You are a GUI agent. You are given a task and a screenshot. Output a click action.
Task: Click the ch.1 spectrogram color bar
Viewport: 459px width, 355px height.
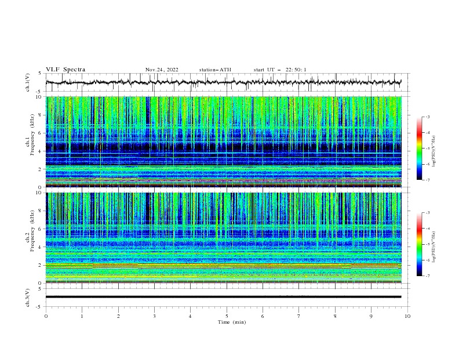tap(419, 148)
